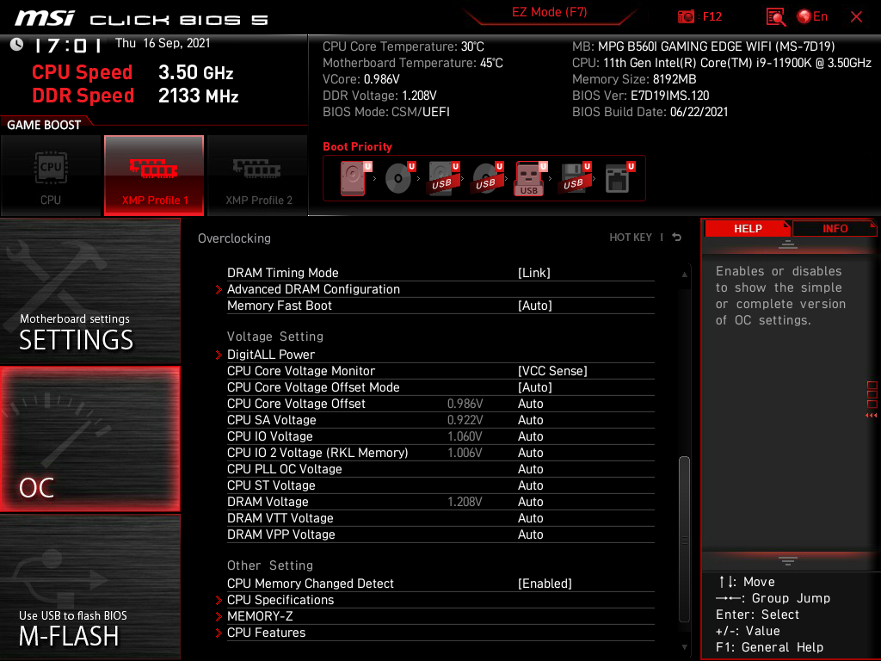Edit the CPU IO Voltage Auto field
Image resolution: width=881 pixels, height=661 pixels.
click(x=530, y=436)
